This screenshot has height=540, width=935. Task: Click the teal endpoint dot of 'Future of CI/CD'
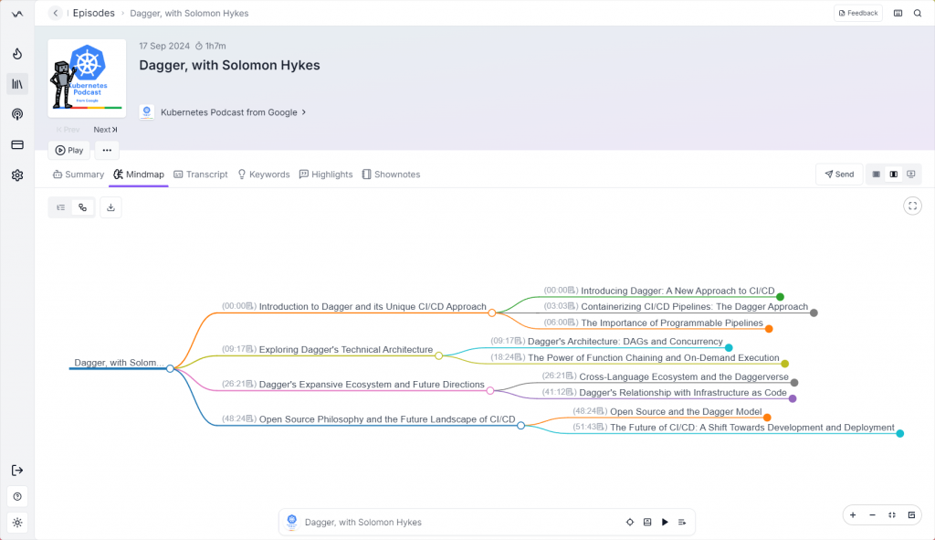click(899, 433)
